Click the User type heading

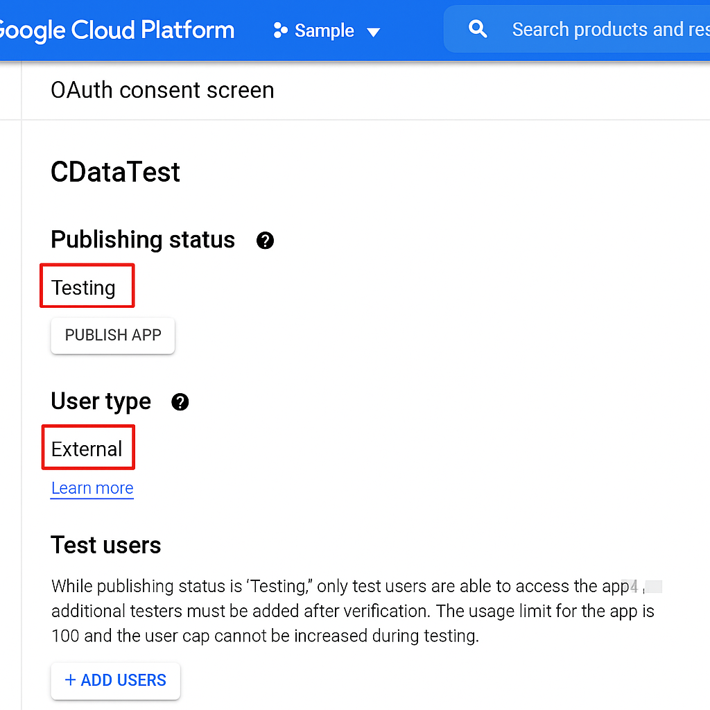[101, 401]
